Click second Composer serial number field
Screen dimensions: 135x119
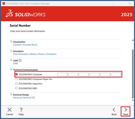click(x=73, y=75)
